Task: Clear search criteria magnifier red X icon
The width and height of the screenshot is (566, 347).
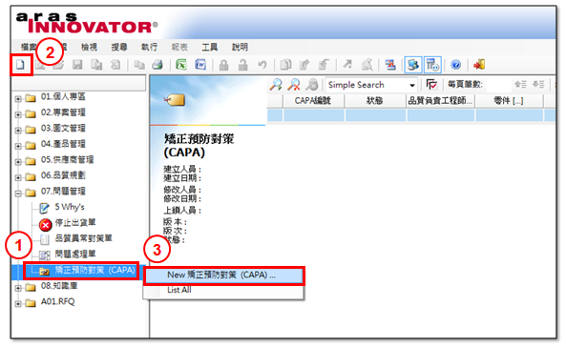Action: pos(294,85)
